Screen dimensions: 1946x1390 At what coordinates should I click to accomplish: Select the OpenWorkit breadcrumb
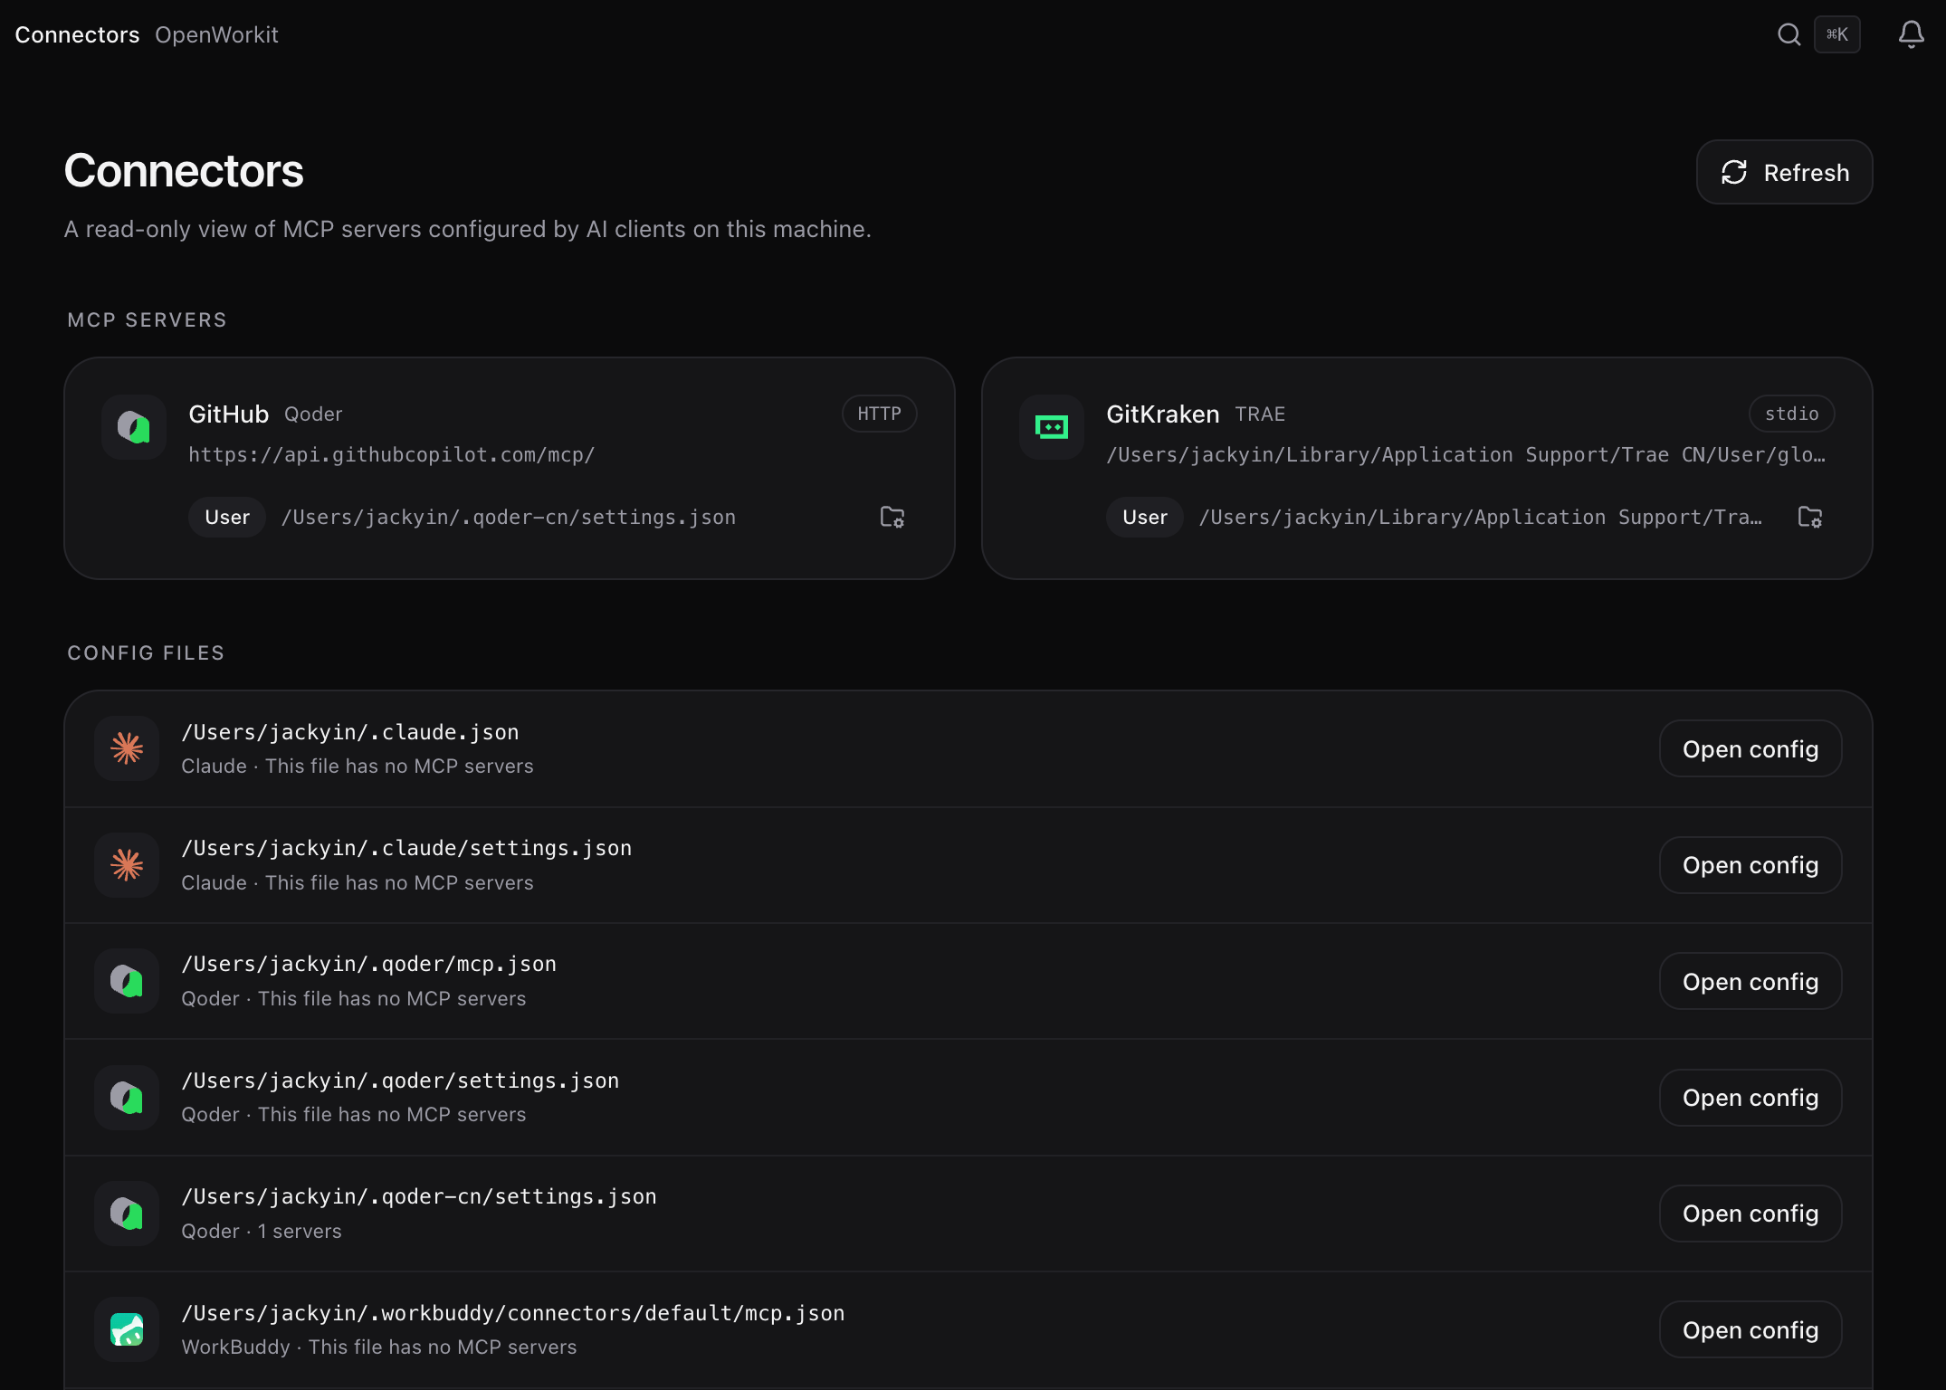pyautogui.click(x=216, y=34)
